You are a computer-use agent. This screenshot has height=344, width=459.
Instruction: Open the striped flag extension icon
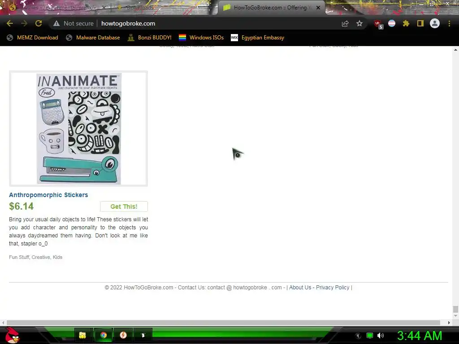point(392,23)
